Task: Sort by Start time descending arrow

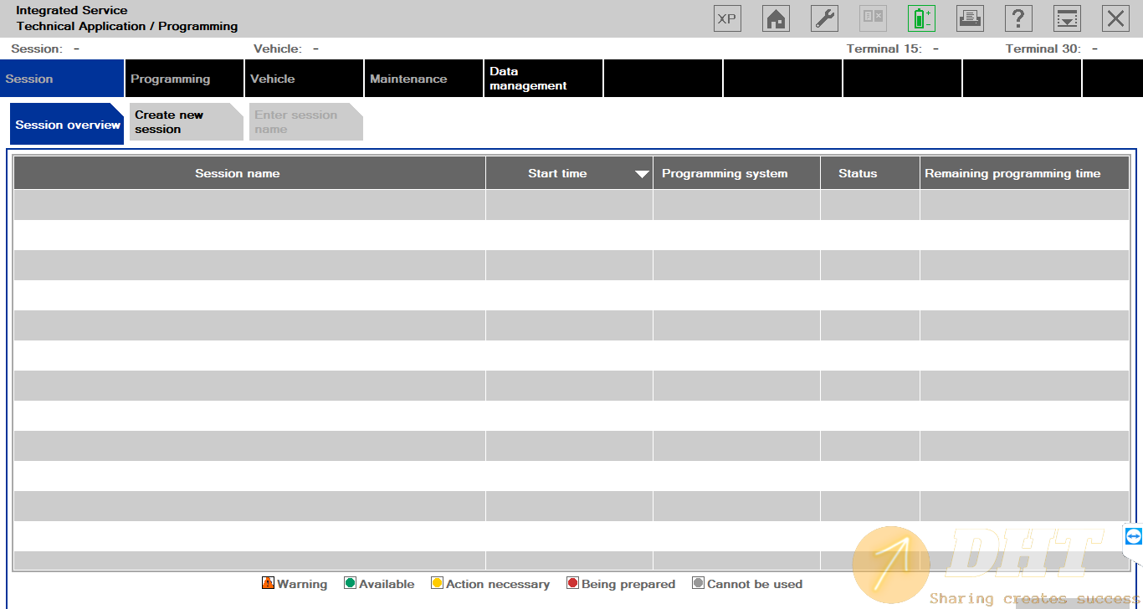Action: coord(642,174)
